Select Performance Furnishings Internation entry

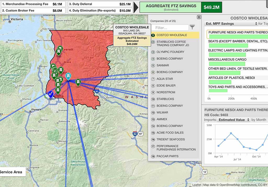click(x=175, y=148)
